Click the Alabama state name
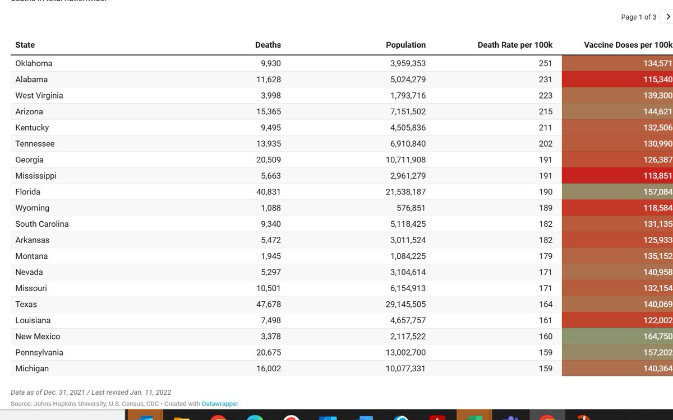The image size is (673, 420). [31, 80]
